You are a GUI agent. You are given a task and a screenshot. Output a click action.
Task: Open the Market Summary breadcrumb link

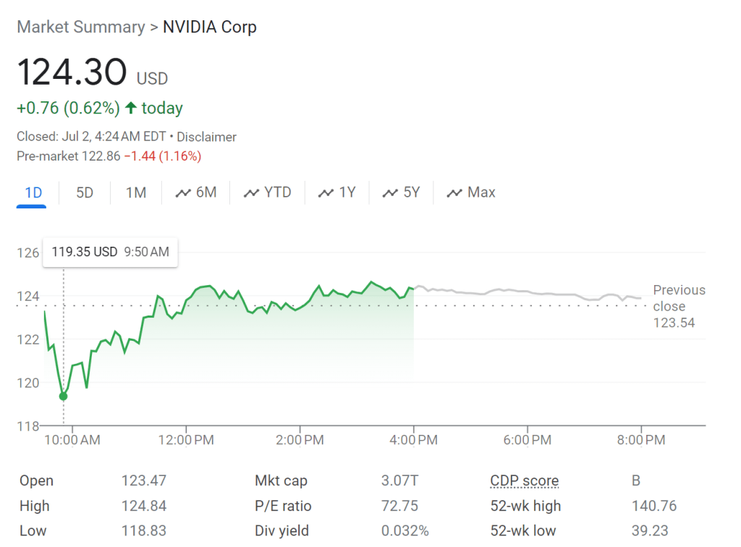[80, 27]
